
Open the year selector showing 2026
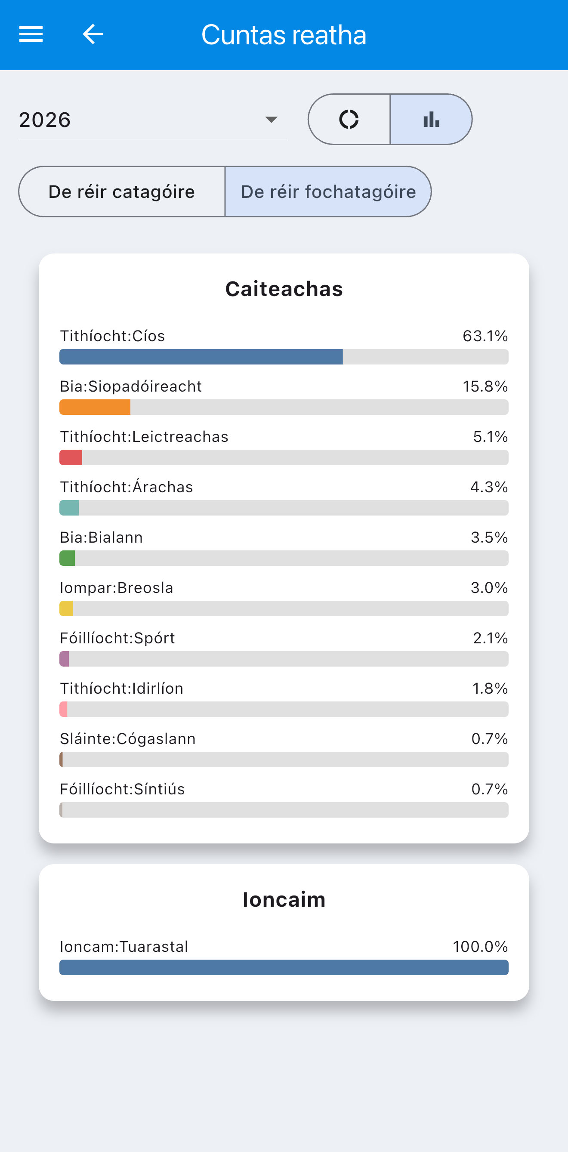click(152, 119)
